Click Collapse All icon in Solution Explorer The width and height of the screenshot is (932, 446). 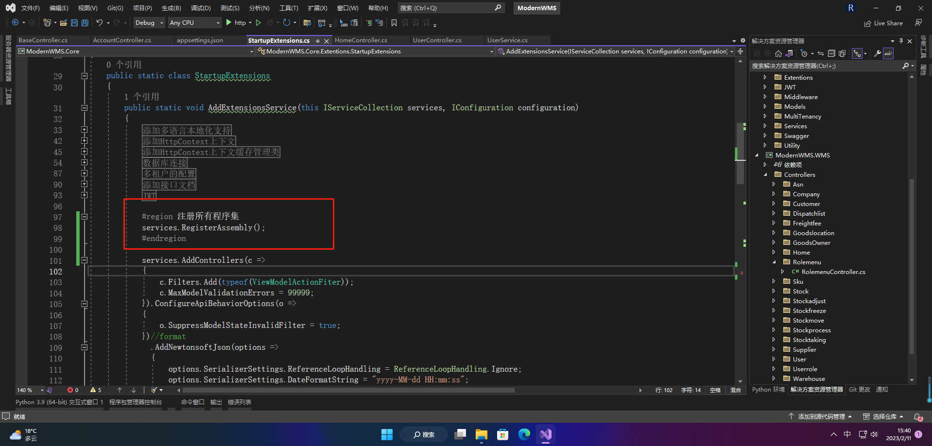click(x=831, y=53)
